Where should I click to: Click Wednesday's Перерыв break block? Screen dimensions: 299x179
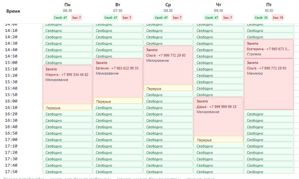(x=168, y=88)
